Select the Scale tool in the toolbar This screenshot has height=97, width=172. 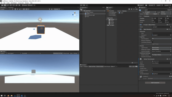coord(11,5)
